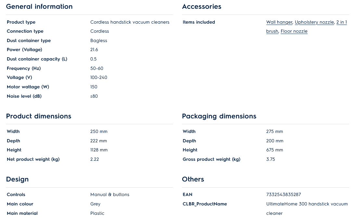Click the Manual & buttons controls value
The height and width of the screenshot is (219, 356).
click(x=110, y=195)
